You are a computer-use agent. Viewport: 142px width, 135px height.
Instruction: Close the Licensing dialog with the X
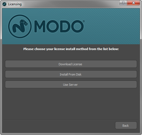pos(133,3)
